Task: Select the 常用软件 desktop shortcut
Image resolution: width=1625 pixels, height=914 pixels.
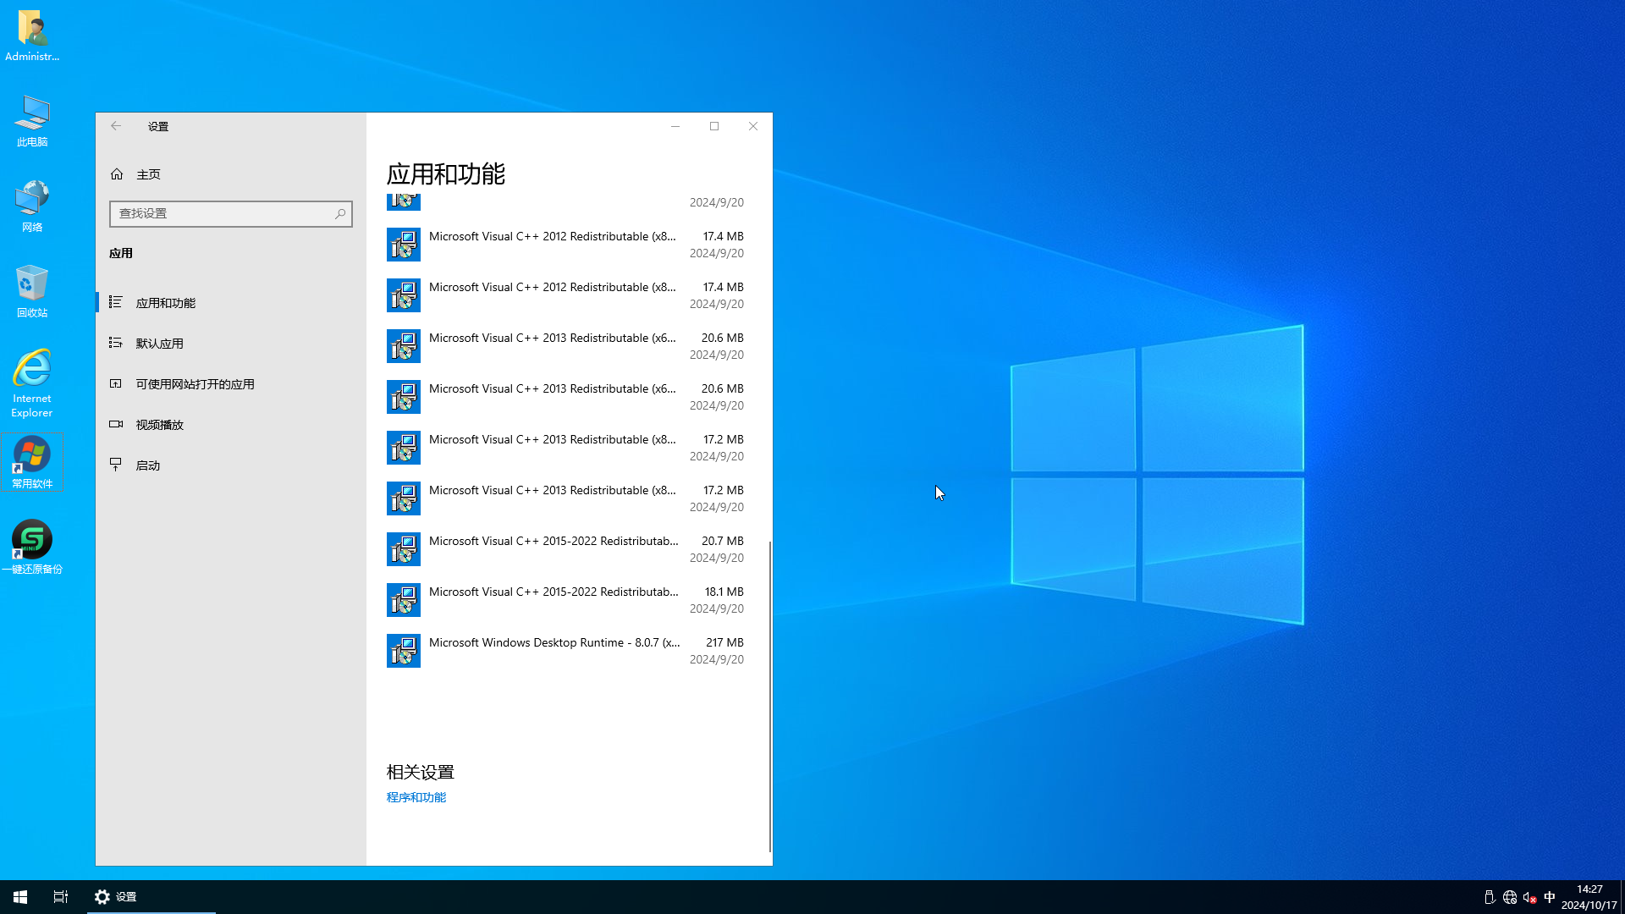Action: (x=32, y=463)
